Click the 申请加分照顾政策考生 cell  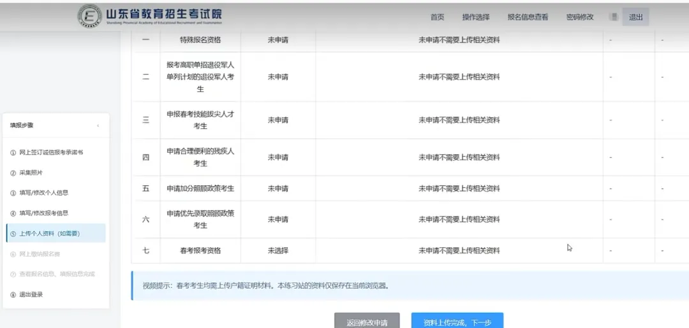(x=200, y=189)
